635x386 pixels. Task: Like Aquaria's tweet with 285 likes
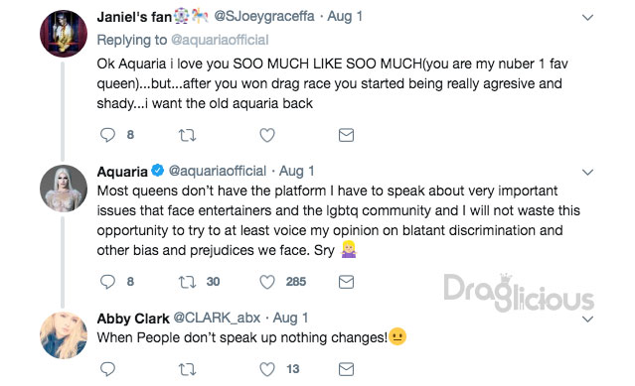click(267, 282)
